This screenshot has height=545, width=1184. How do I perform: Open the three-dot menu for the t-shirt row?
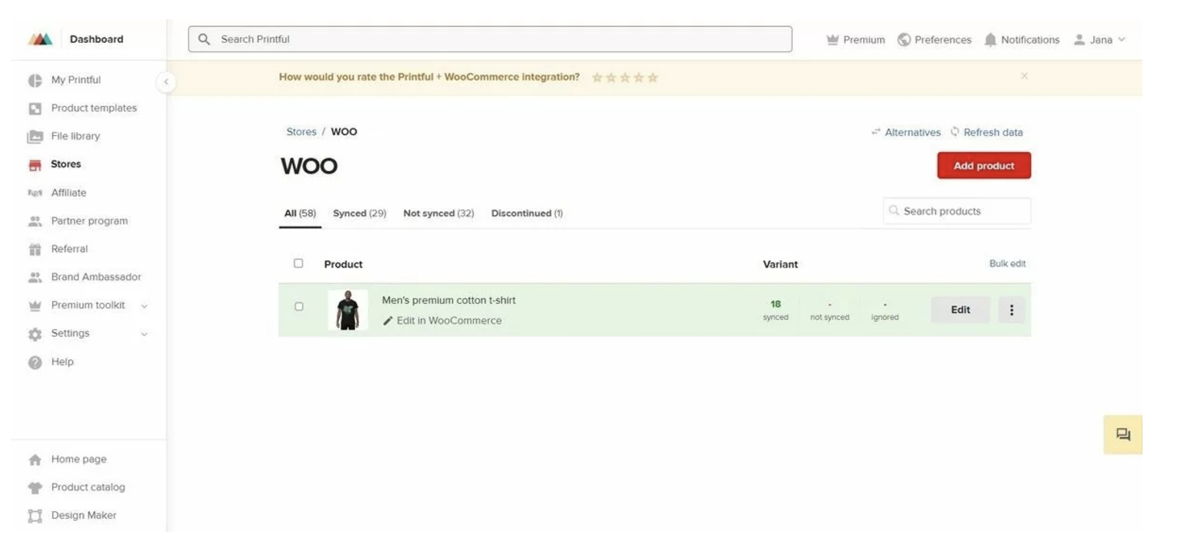pyautogui.click(x=1012, y=310)
